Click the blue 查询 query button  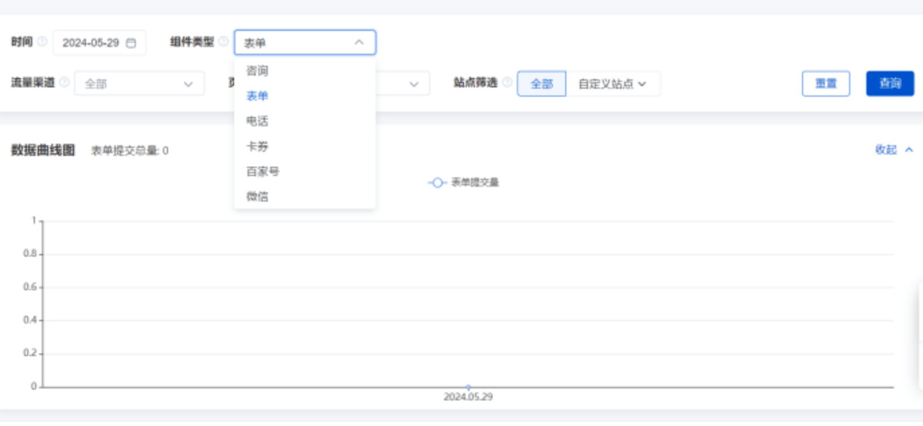889,84
